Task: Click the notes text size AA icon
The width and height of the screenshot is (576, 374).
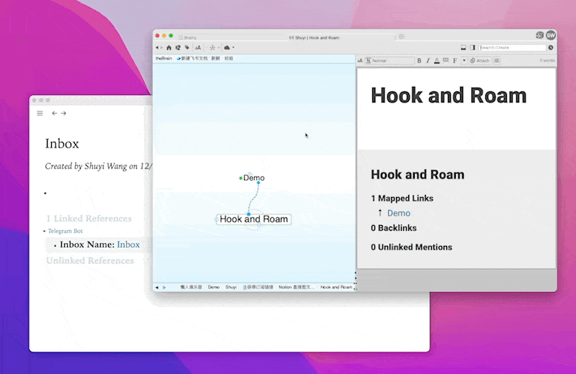Action: [x=360, y=60]
